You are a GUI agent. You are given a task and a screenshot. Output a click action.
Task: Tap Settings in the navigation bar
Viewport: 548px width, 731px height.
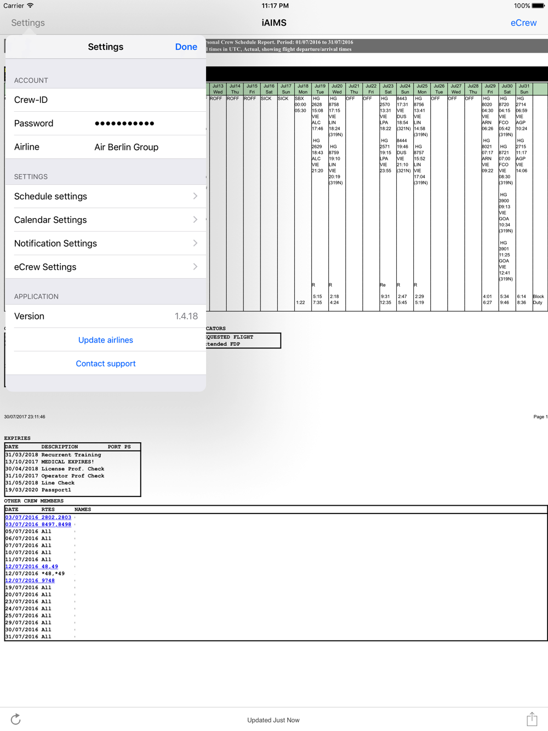pyautogui.click(x=28, y=23)
